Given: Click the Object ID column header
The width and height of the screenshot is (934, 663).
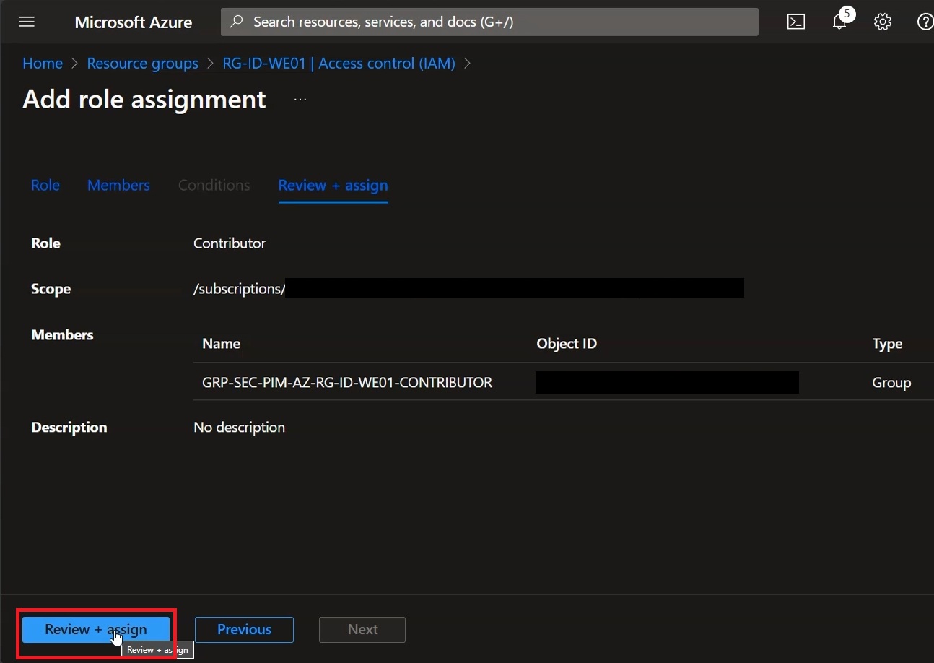Looking at the screenshot, I should click(567, 344).
